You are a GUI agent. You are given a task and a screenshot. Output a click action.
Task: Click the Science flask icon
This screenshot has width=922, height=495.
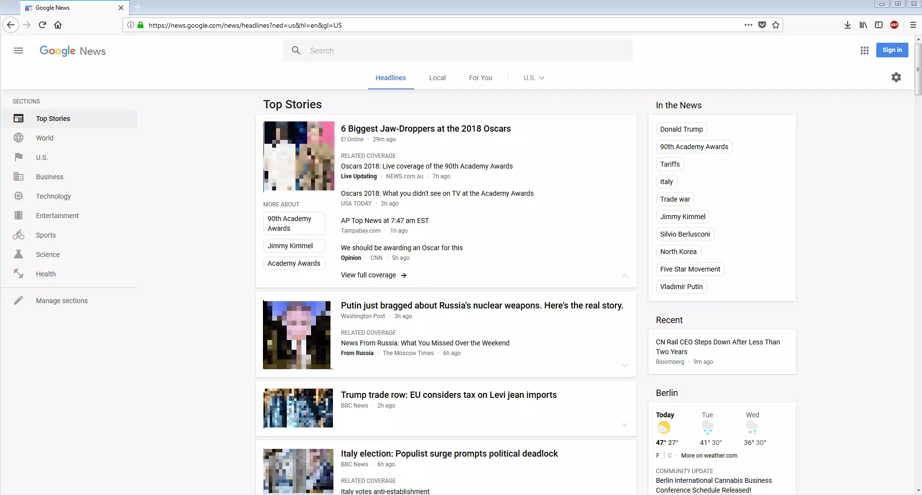coord(18,255)
